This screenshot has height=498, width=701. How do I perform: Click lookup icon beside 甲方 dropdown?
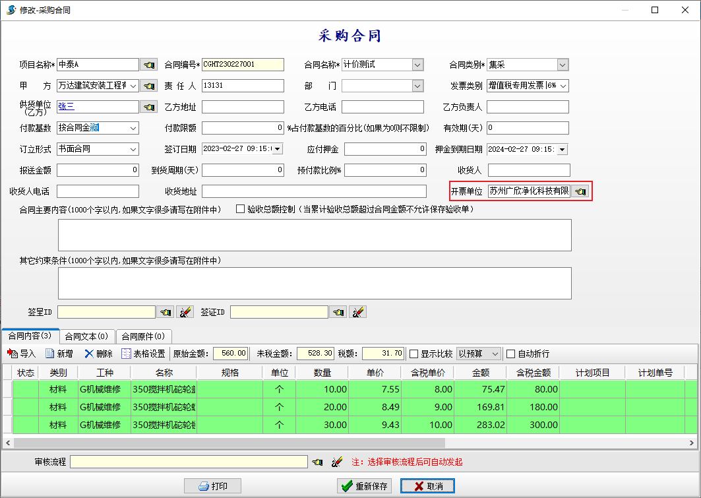(x=148, y=86)
